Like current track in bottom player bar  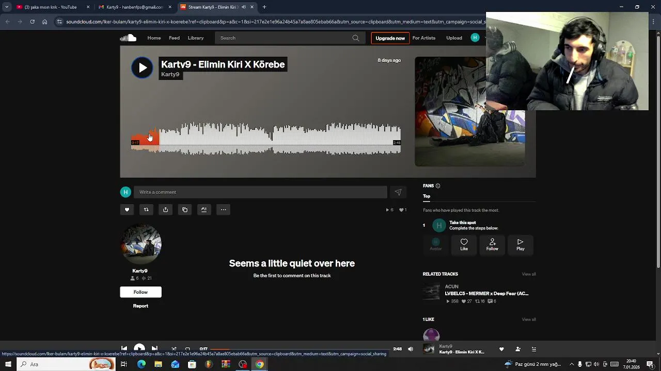pos(501,349)
